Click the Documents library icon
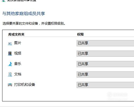 coord(10,74)
